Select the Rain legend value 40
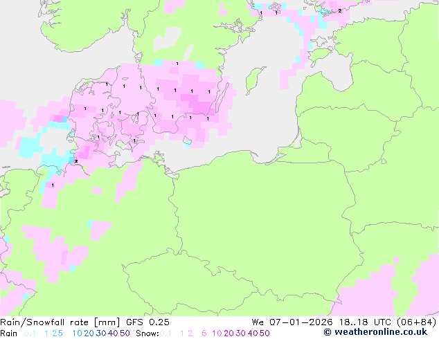This screenshot has width=439, height=339. (x=113, y=333)
